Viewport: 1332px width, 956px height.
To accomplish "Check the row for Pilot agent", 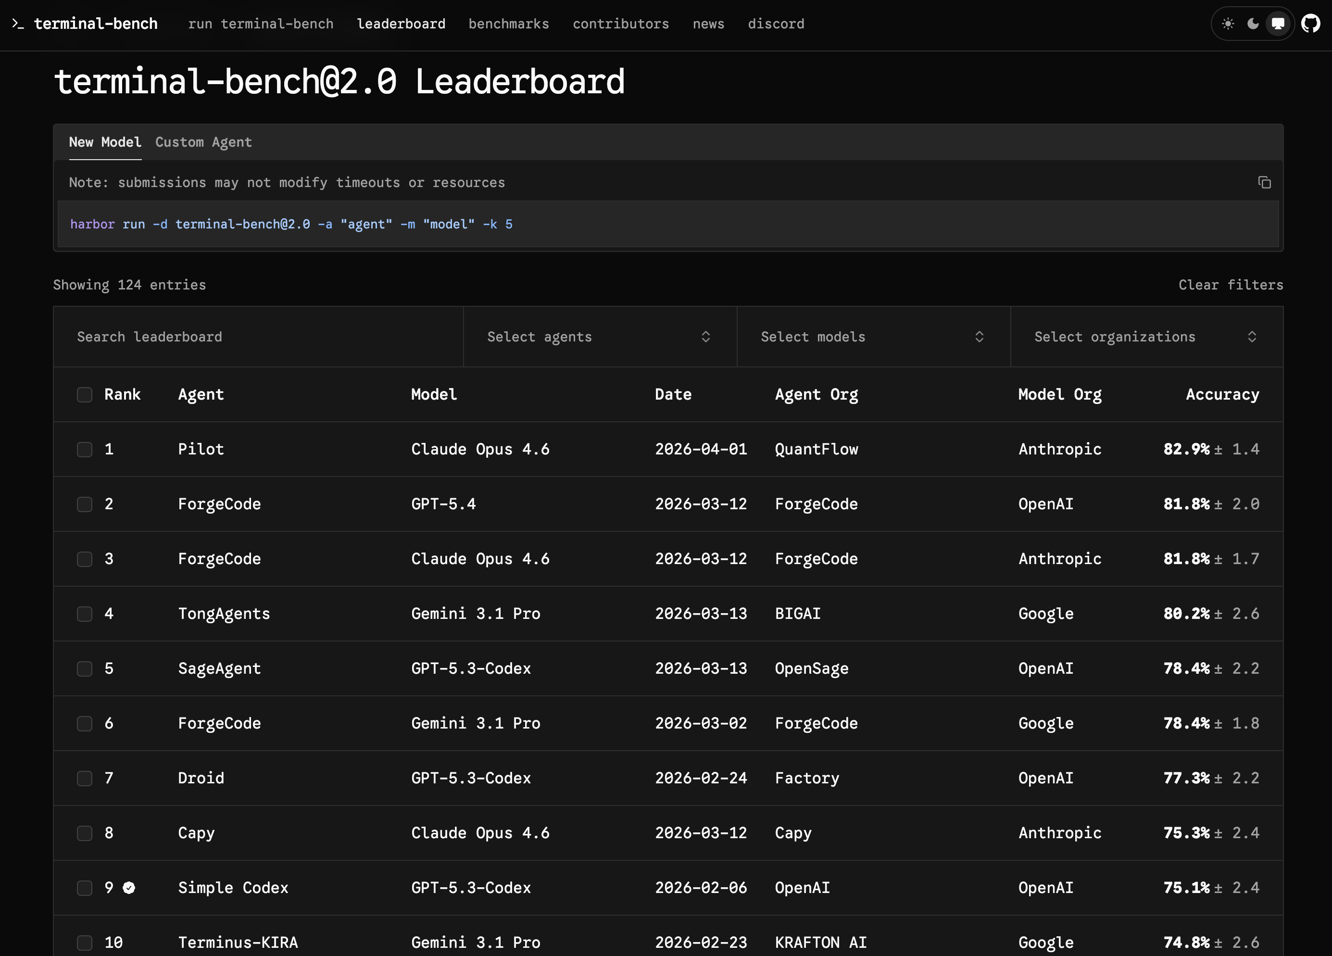I will point(85,449).
